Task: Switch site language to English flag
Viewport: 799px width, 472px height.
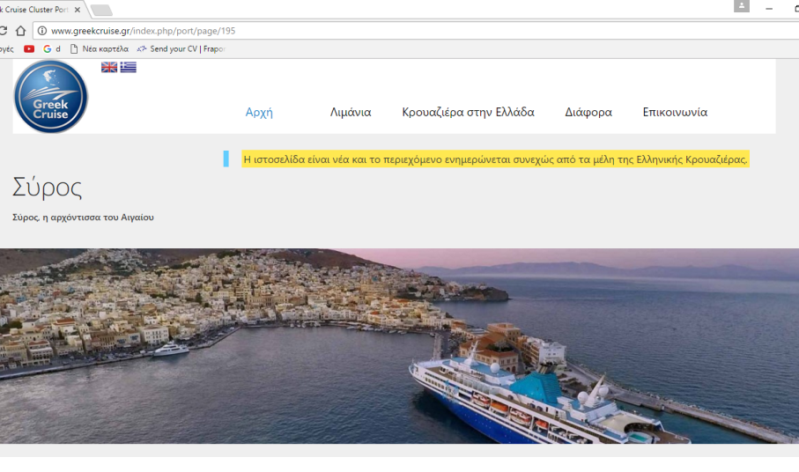Action: (109, 67)
